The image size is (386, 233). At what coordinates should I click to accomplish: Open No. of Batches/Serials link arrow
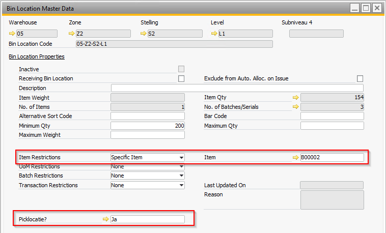(295, 107)
